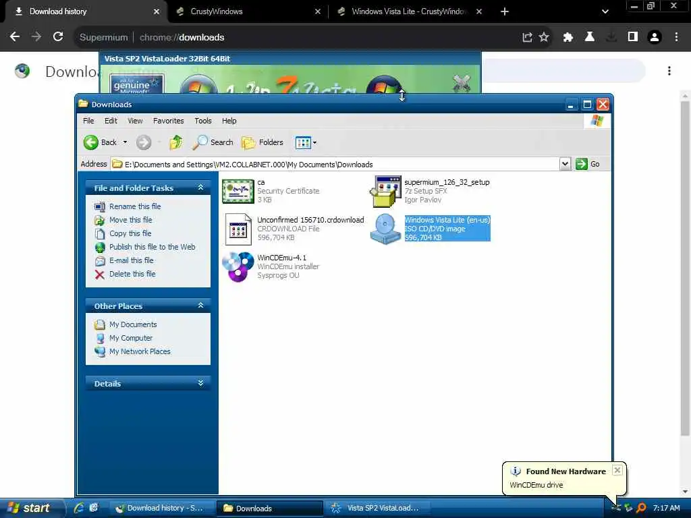Go to My Network Places
The image size is (691, 518).
coord(140,351)
